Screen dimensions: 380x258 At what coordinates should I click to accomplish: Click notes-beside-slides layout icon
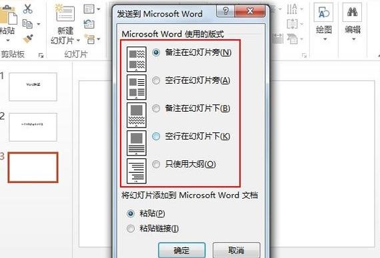137,59
